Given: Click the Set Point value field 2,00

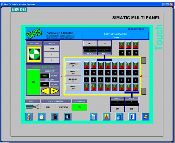Looking at the screenshot, I should tap(45, 84).
